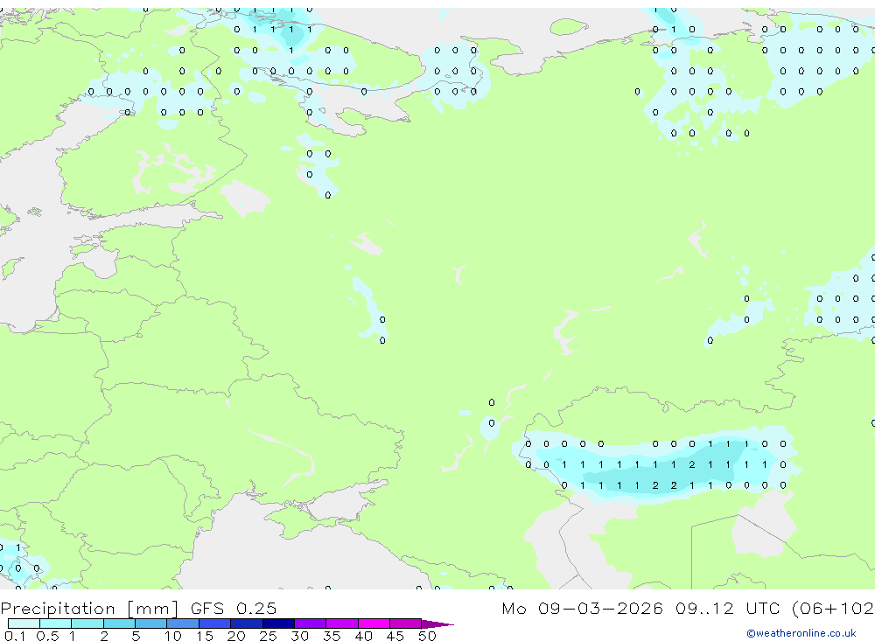Click the "30" legend scale label
Image resolution: width=875 pixels, height=641 pixels.
point(299,636)
